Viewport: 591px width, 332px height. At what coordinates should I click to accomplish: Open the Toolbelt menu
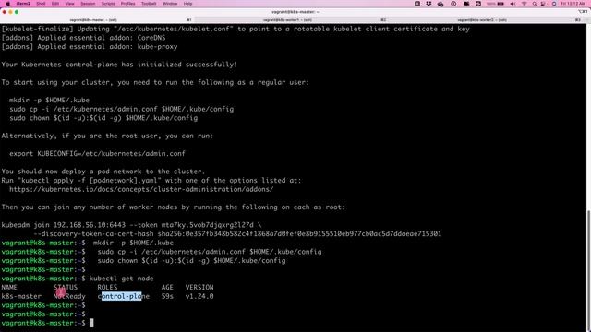pos(149,4)
